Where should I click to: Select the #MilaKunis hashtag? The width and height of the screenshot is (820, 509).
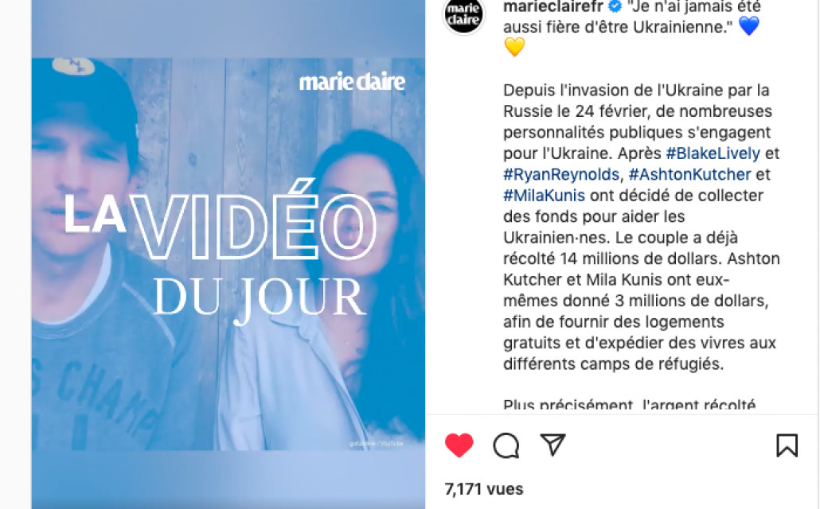[x=544, y=196]
